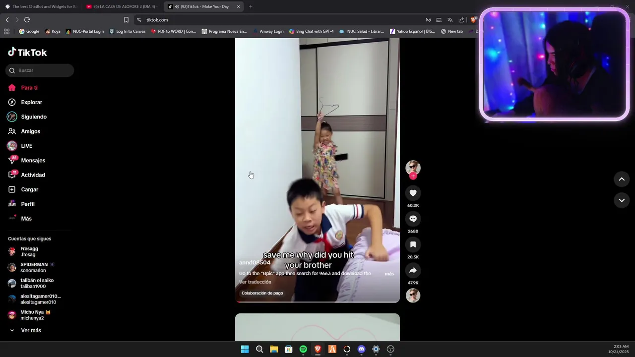Open Bing Chat with GPT-4 bookmark
Viewport: 635px width, 357px height.
311,31
